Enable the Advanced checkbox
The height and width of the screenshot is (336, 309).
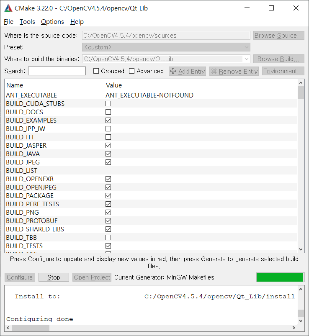(131, 71)
